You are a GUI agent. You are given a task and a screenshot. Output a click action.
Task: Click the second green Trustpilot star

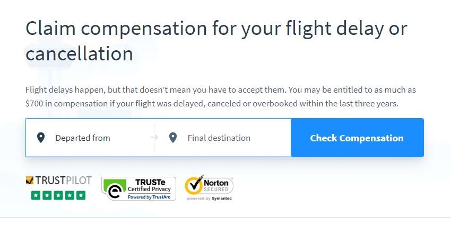pos(47,195)
